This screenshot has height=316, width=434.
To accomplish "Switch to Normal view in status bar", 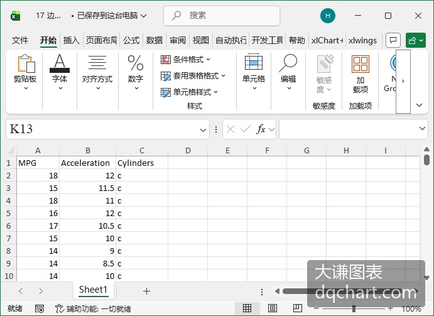I will pos(247,308).
